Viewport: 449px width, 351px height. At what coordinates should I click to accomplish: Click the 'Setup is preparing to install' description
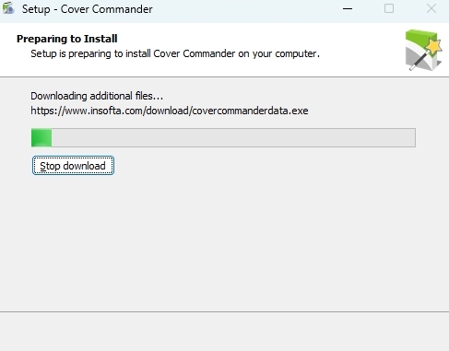[175, 53]
